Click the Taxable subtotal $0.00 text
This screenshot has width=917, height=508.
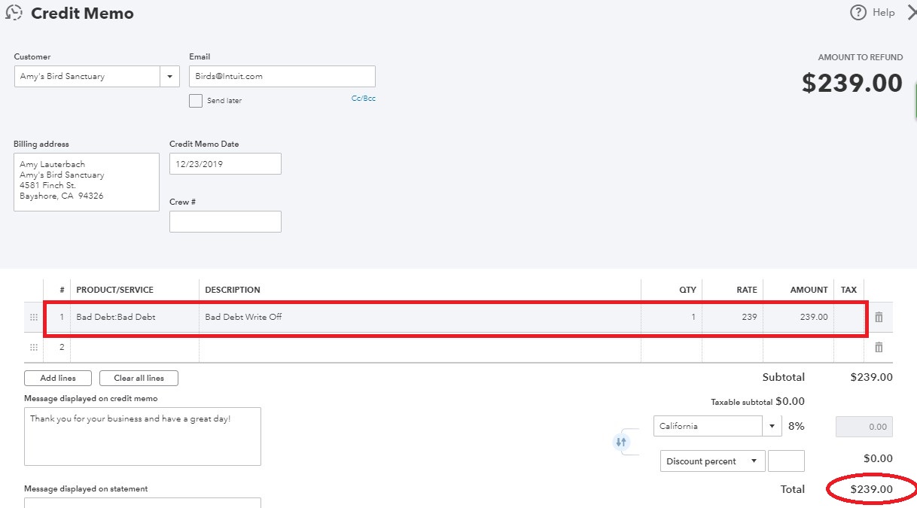coord(757,402)
